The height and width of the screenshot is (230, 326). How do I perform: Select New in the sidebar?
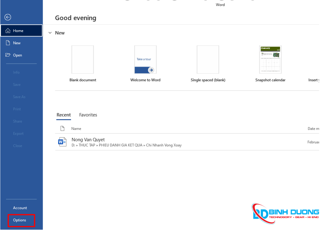coord(21,43)
